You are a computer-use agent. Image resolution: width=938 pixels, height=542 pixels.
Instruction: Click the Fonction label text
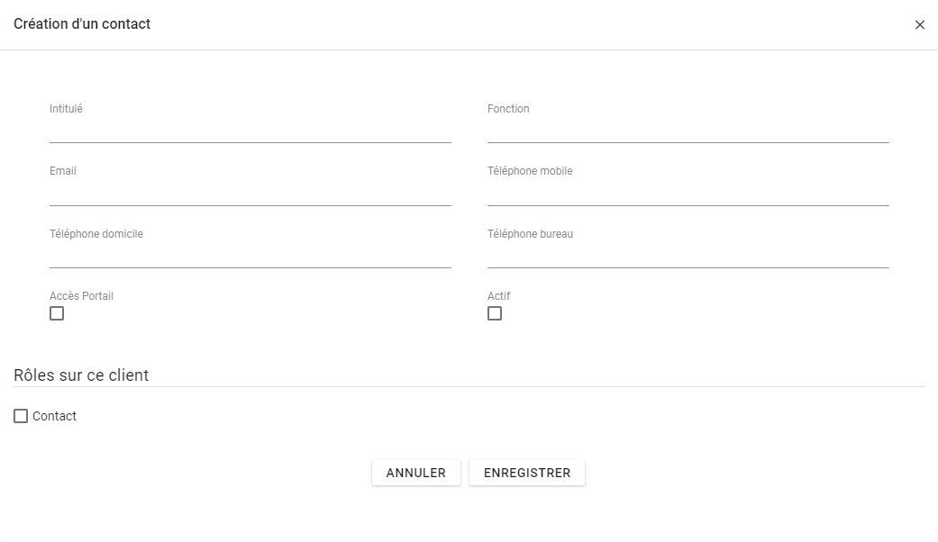click(x=508, y=109)
